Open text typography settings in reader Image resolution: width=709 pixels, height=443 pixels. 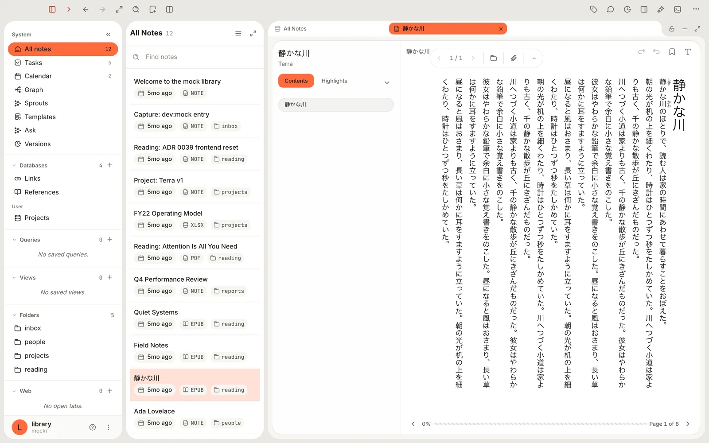point(688,52)
